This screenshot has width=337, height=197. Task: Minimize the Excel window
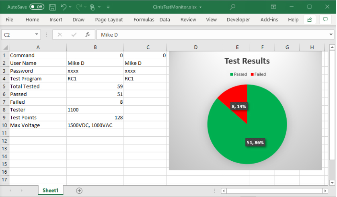pos(292,7)
